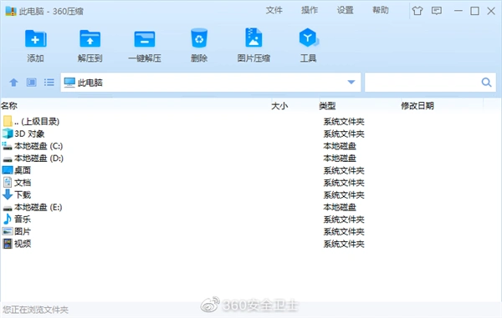Sort by the 名称 column header

(9, 106)
